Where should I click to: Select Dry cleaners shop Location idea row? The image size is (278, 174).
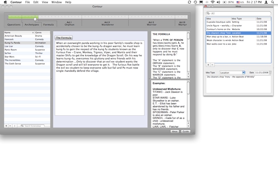click(x=238, y=33)
